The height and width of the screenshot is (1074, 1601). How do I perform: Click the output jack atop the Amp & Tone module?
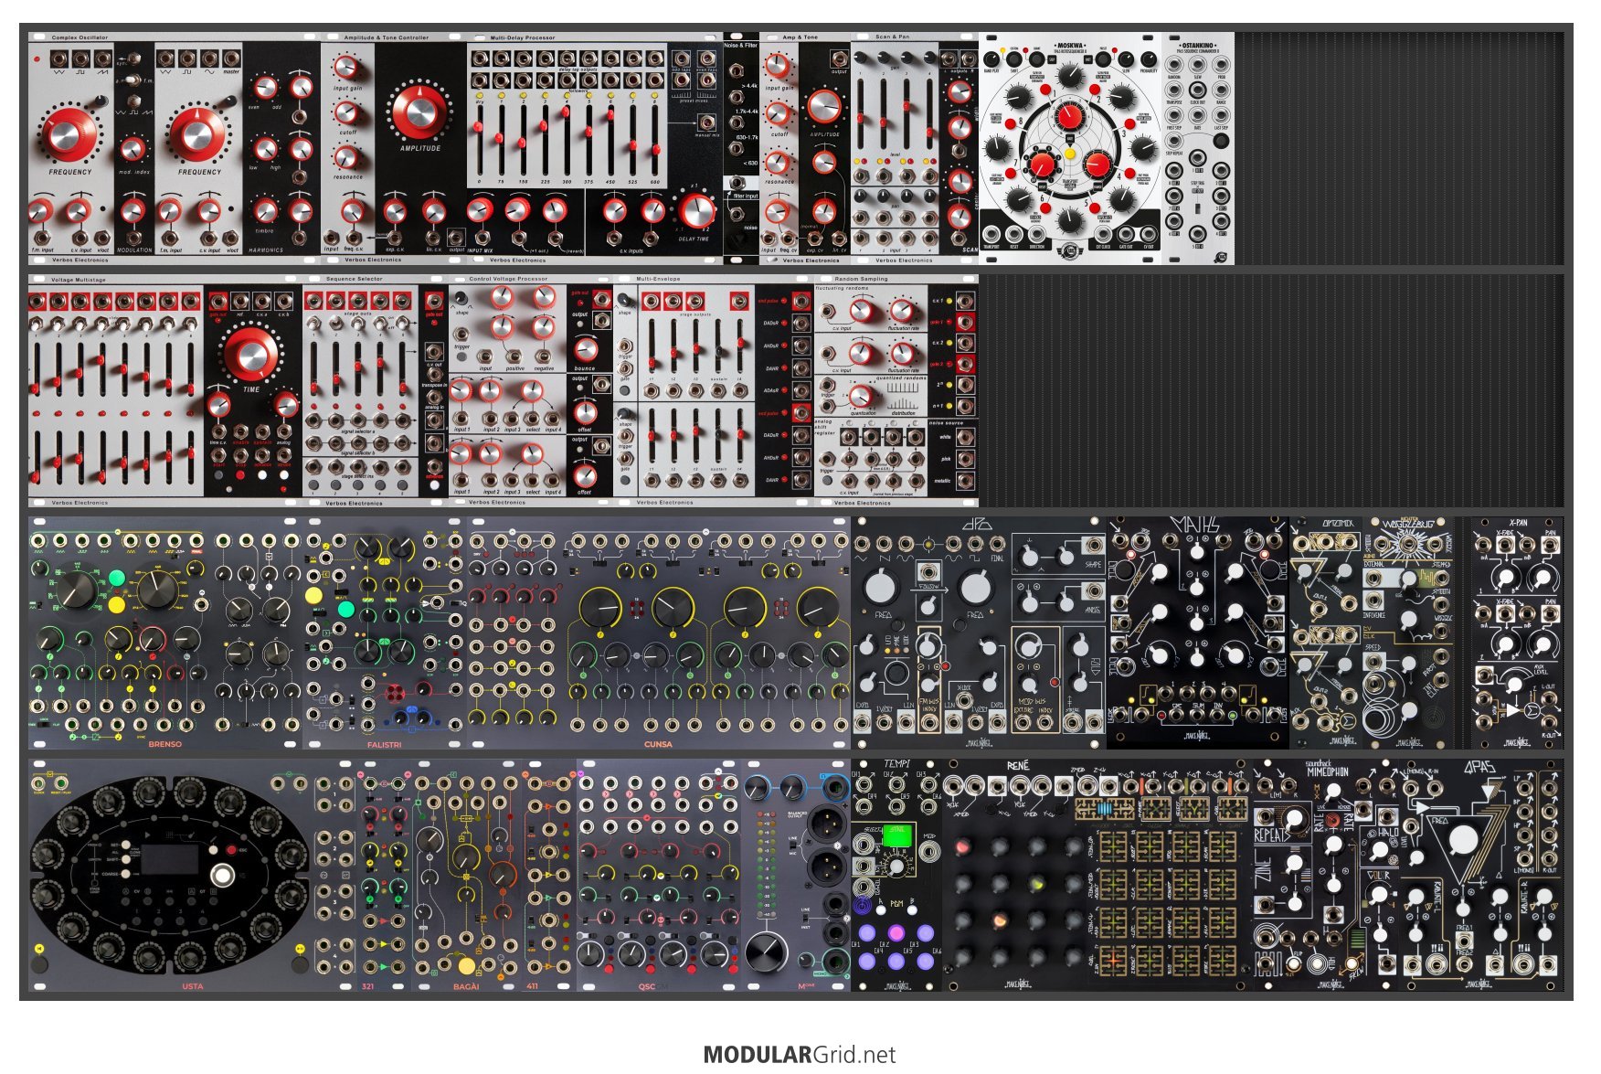click(x=839, y=58)
